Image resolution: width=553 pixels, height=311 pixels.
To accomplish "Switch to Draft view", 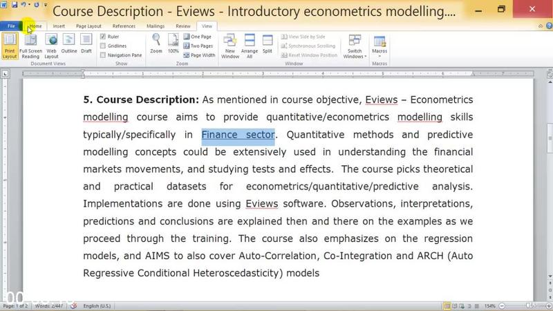I will click(x=86, y=44).
